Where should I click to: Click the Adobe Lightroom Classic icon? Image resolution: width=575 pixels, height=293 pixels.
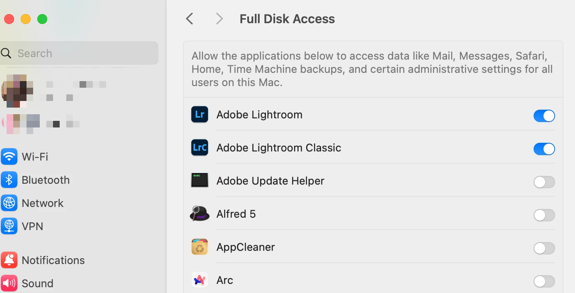[x=199, y=148]
